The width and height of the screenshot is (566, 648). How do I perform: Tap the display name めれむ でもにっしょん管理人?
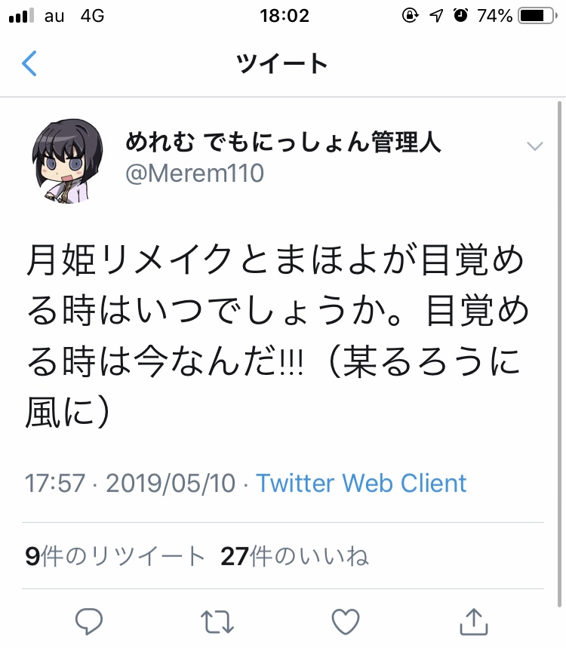283,141
